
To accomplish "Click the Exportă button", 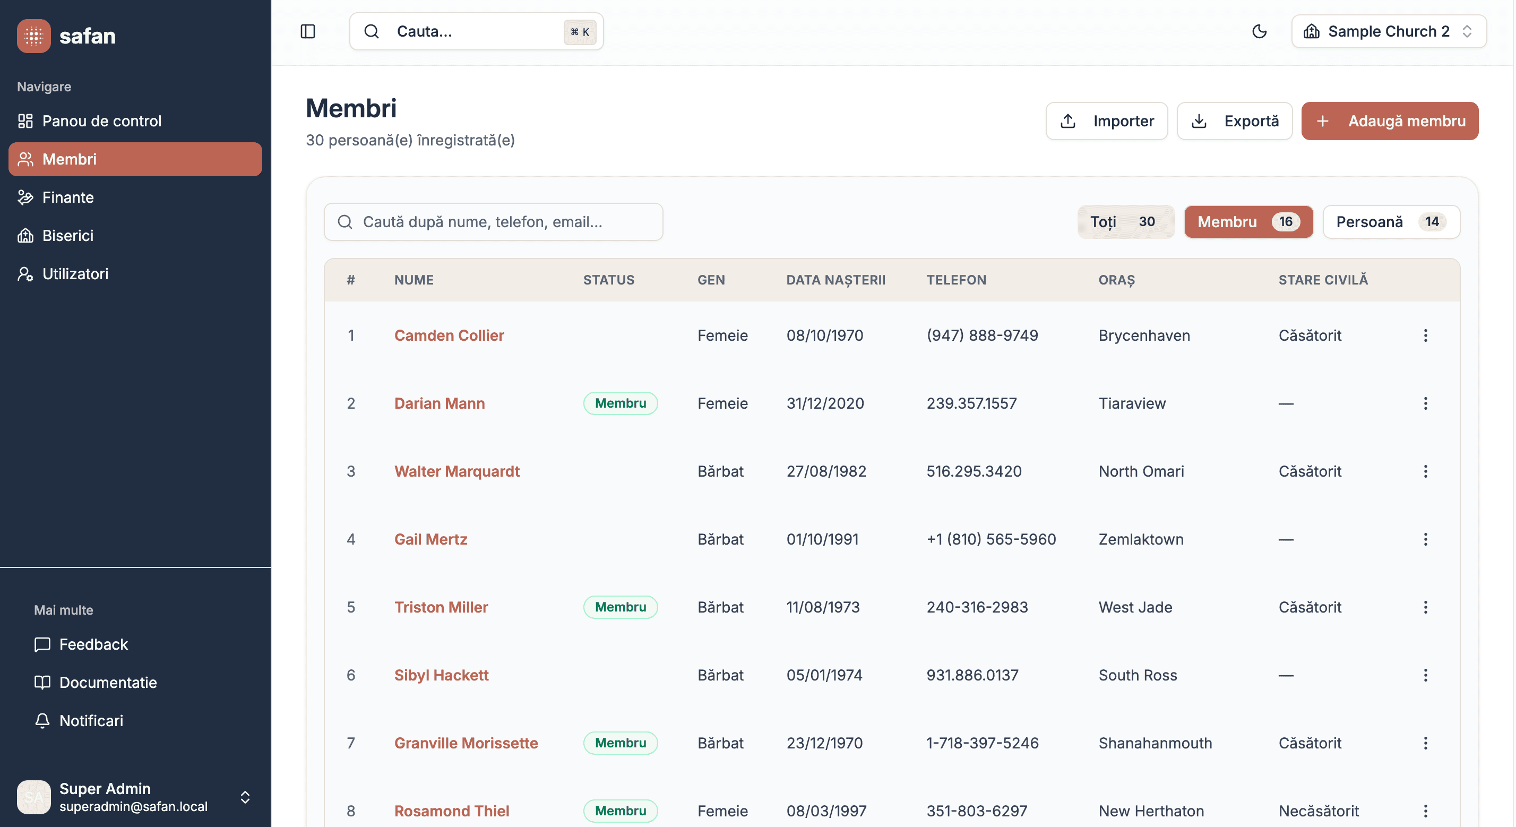I will tap(1234, 120).
